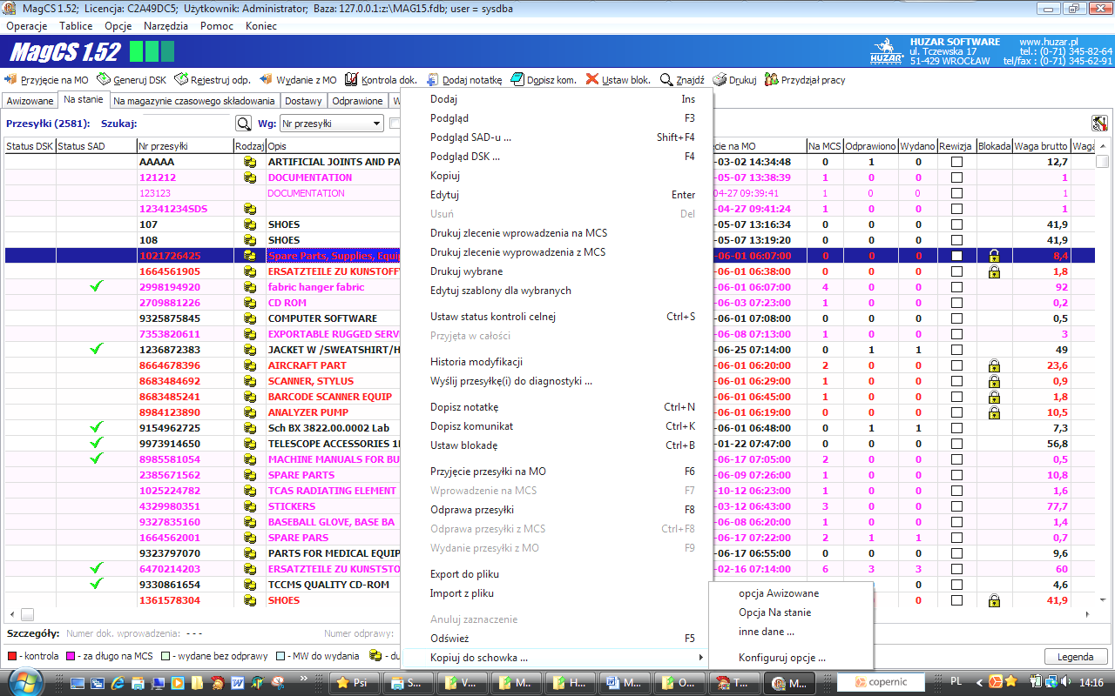Screen dimensions: 1115x696
Task: Click the Kontrola dok. toolbar icon
Action: pyautogui.click(x=352, y=79)
